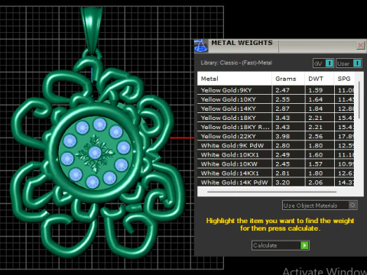Click the horizontal scrollbar of metal list
367x275 pixels.
click(x=271, y=192)
